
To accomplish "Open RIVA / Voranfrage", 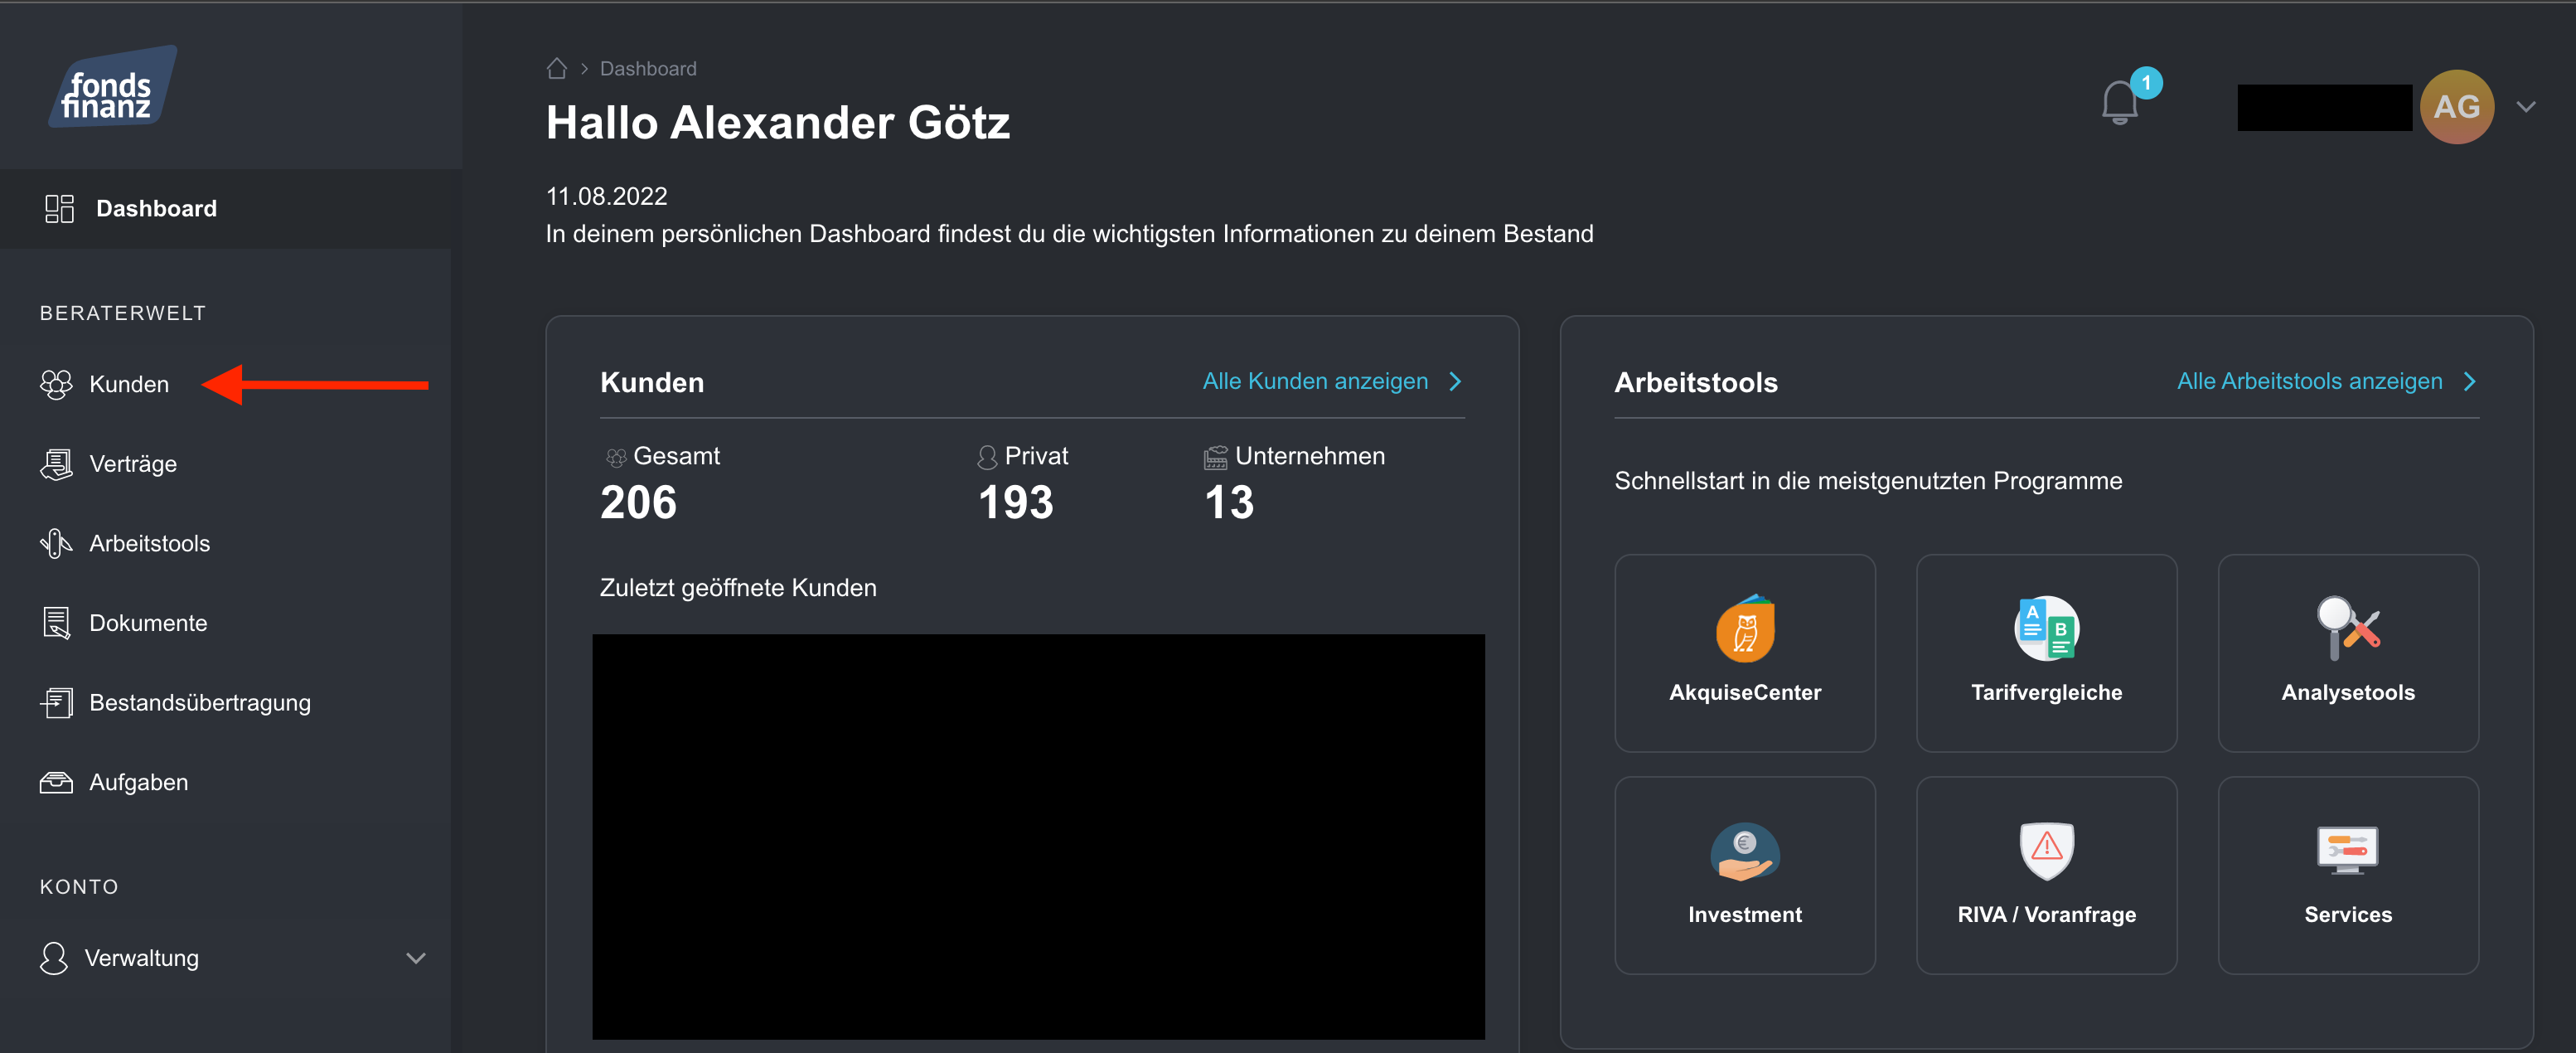I will [x=2046, y=875].
